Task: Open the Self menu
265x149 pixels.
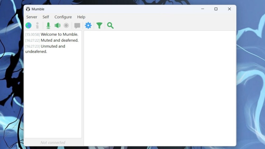Action: pos(46,17)
